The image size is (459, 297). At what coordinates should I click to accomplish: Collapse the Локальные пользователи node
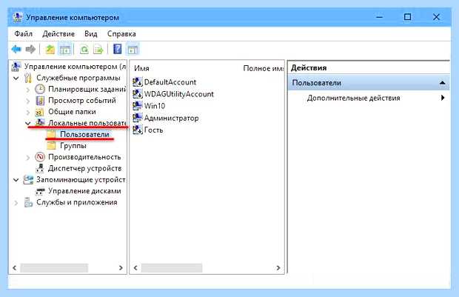tap(28, 123)
